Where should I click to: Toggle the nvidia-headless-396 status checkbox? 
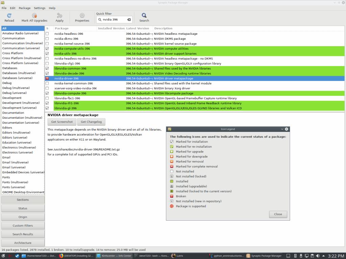click(47, 34)
